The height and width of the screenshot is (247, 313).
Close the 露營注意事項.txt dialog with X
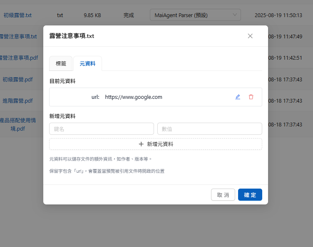pyautogui.click(x=250, y=36)
